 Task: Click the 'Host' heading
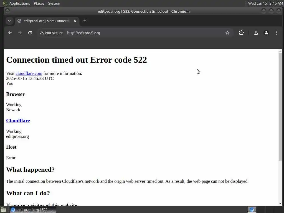point(11,147)
